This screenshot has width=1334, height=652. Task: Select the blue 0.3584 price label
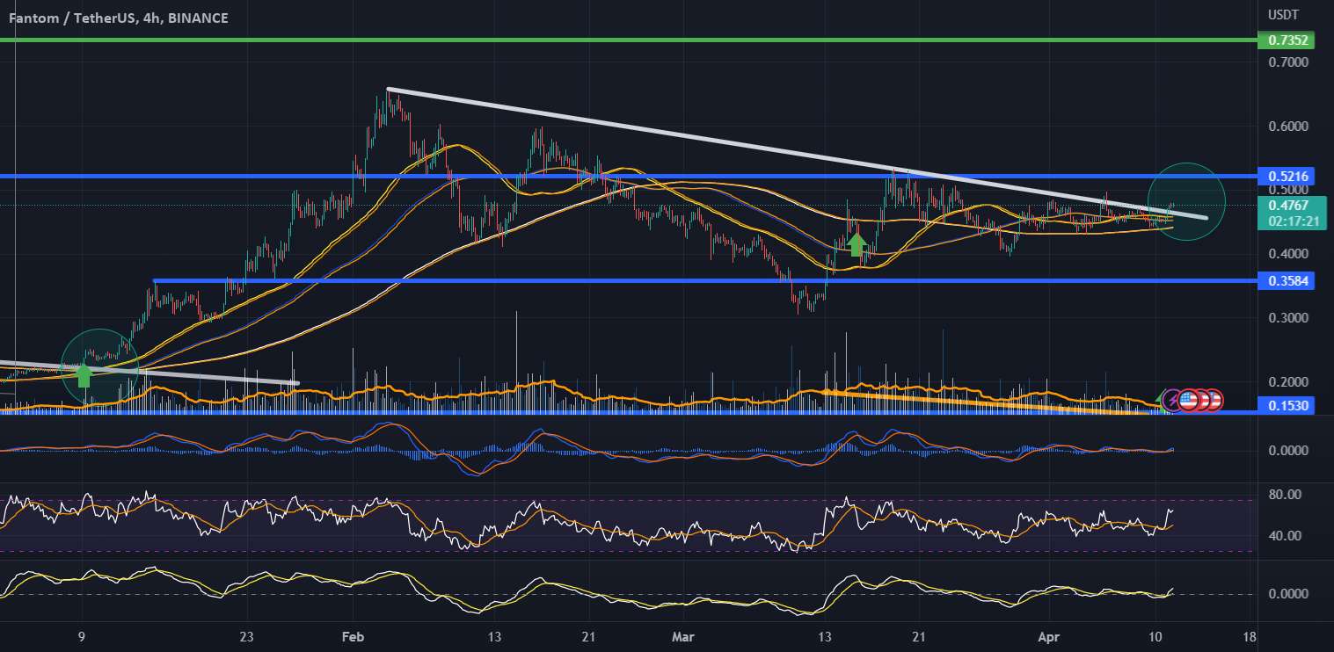1286,280
